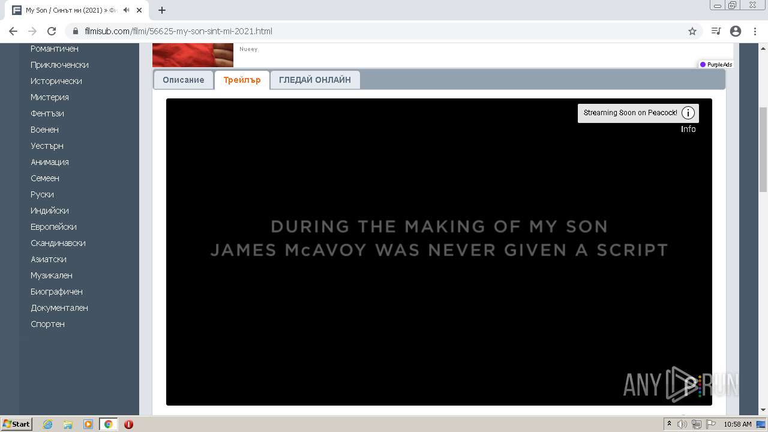Open the Уестърн genre
This screenshot has width=768, height=432.
tap(47, 146)
